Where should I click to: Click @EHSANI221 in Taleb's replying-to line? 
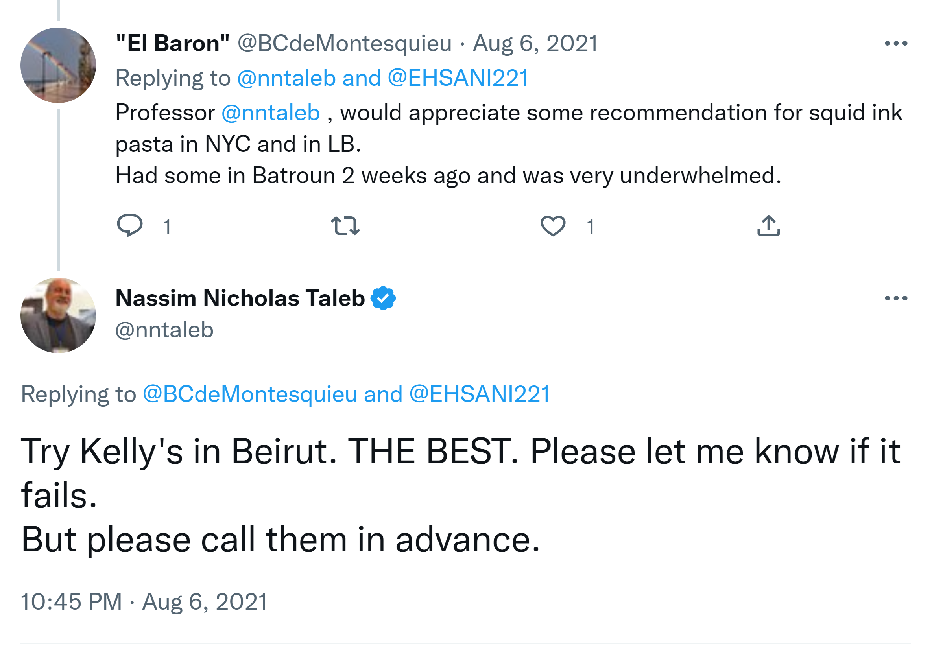tap(480, 394)
